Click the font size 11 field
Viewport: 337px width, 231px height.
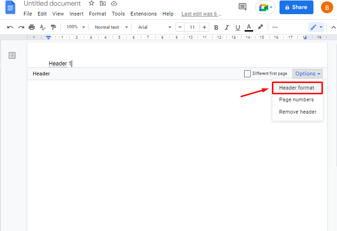pyautogui.click(x=192, y=27)
